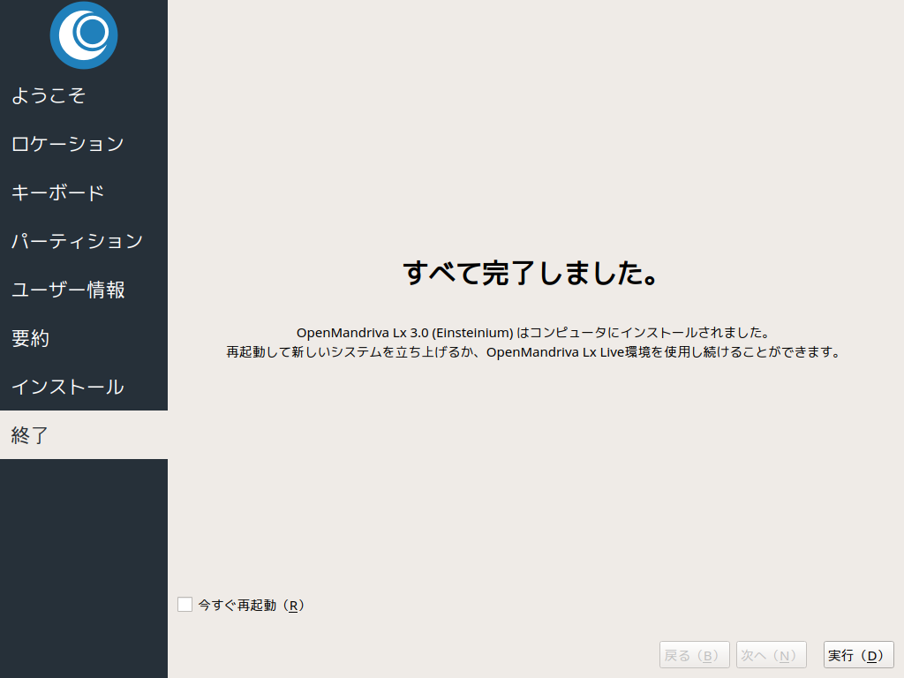This screenshot has width=904, height=678.
Task: Click the 戻る (B) button
Action: [694, 655]
